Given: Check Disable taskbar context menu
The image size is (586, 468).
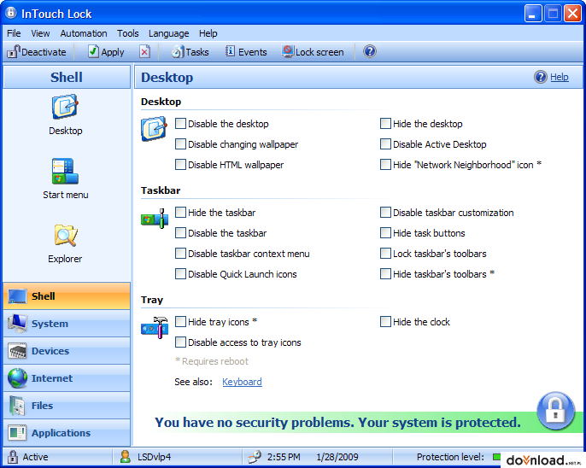Looking at the screenshot, I should 180,254.
